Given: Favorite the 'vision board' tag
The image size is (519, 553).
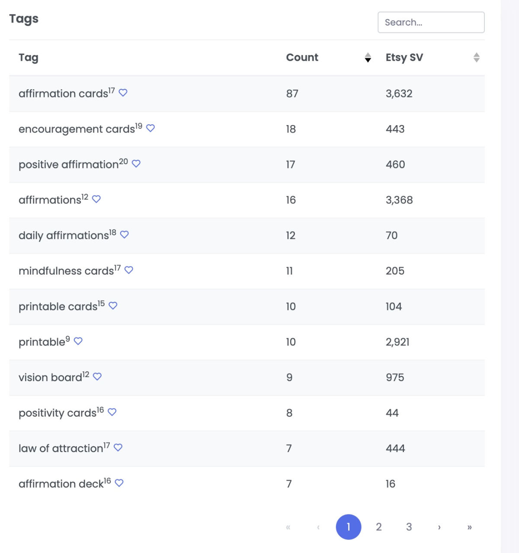Looking at the screenshot, I should (x=97, y=377).
